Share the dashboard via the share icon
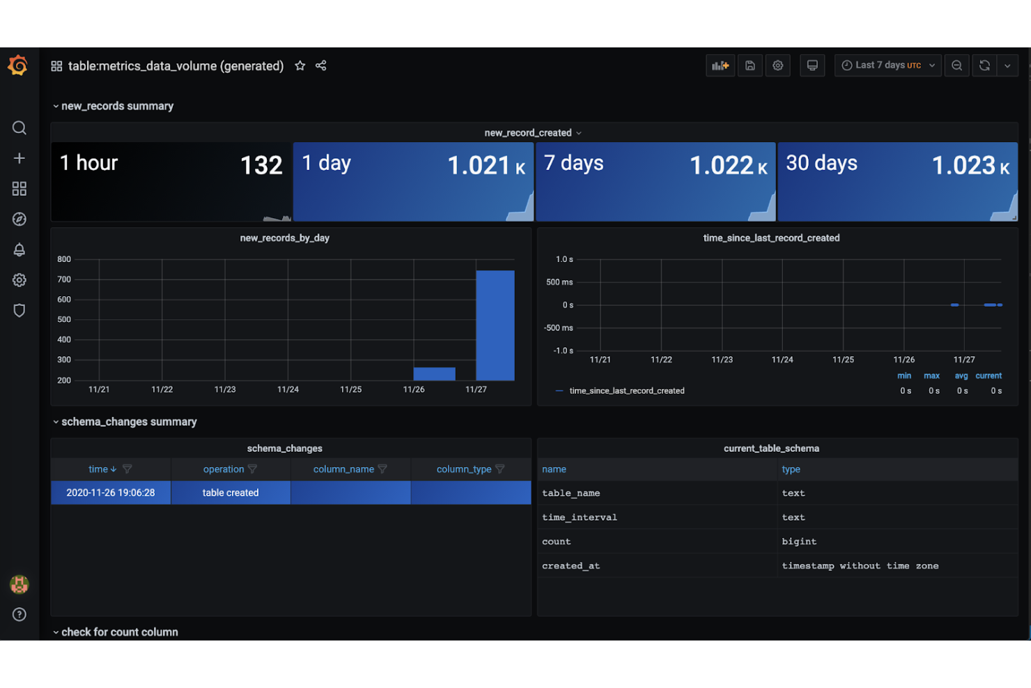1031x688 pixels. click(x=320, y=66)
